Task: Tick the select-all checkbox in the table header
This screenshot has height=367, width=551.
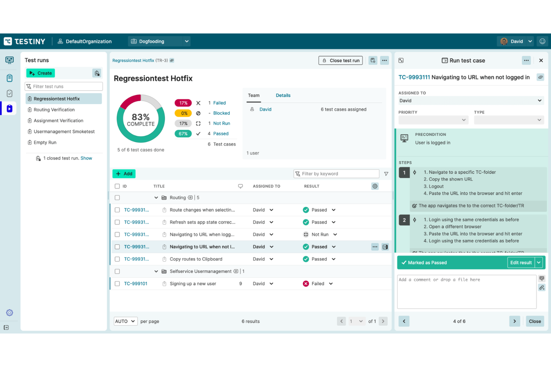Action: (x=117, y=186)
